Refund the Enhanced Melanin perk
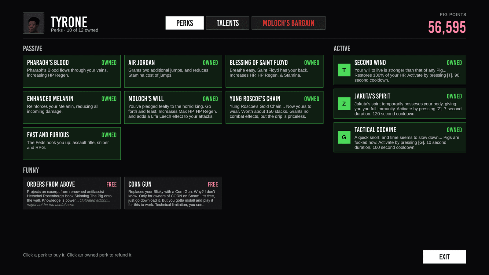This screenshot has height=275, width=489. click(72, 107)
